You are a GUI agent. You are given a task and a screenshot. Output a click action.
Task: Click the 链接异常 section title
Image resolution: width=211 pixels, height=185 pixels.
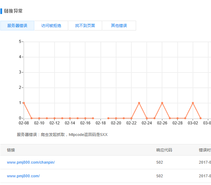(13, 11)
